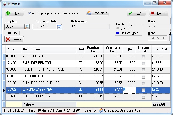The image size is (173, 115).
Task: Click the User field showing admin
Action: (x=160, y=26)
